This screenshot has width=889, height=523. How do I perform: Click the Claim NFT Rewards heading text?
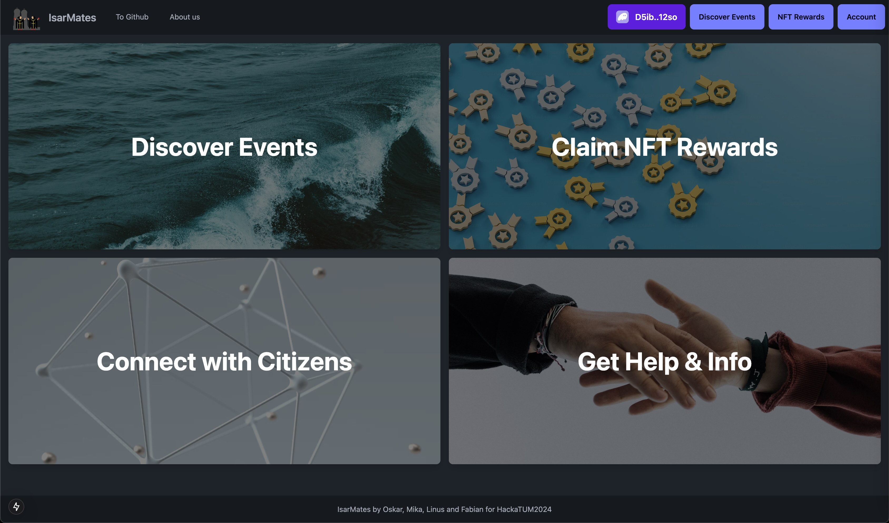(x=665, y=147)
